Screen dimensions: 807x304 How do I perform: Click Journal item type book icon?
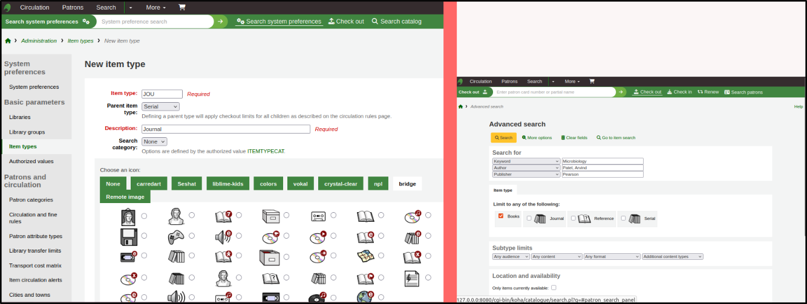tap(540, 219)
